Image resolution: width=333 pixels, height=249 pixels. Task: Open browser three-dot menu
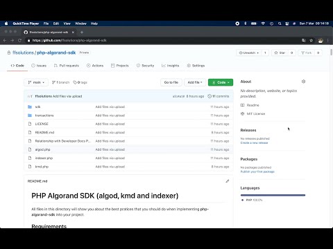(x=327, y=40)
